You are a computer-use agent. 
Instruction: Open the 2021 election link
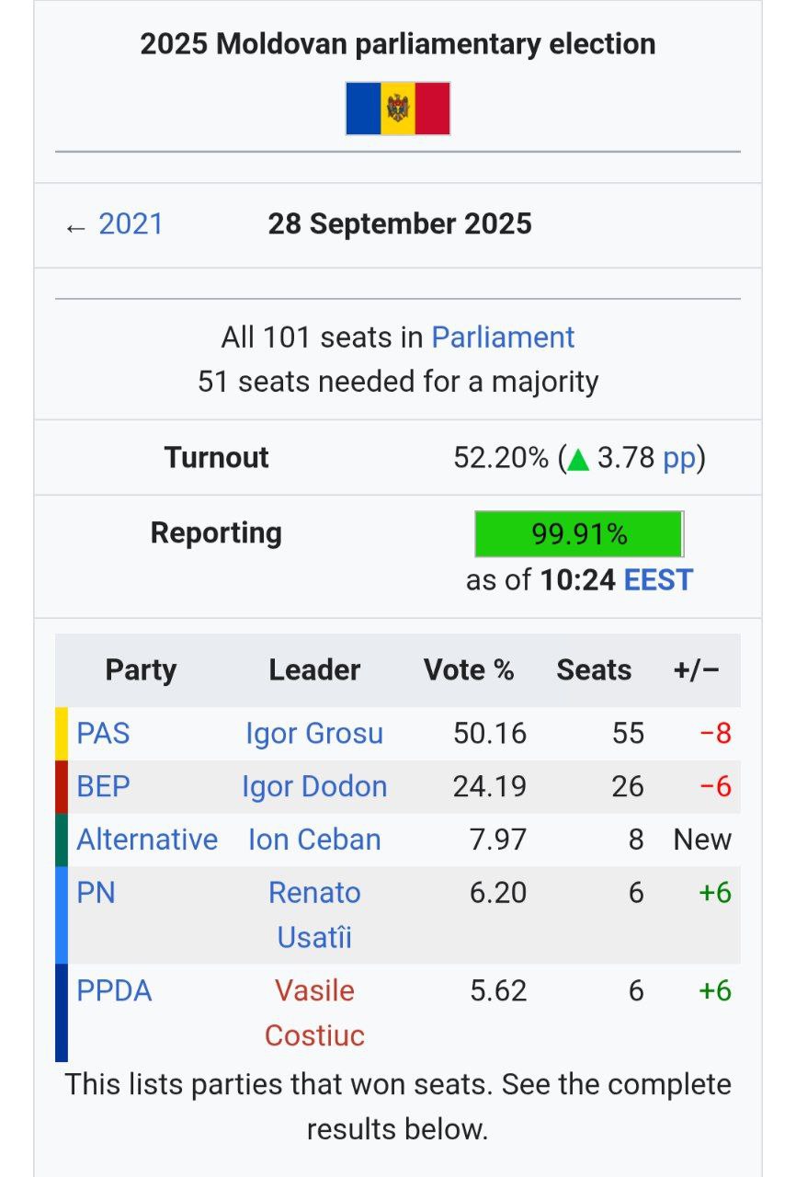click(x=131, y=224)
